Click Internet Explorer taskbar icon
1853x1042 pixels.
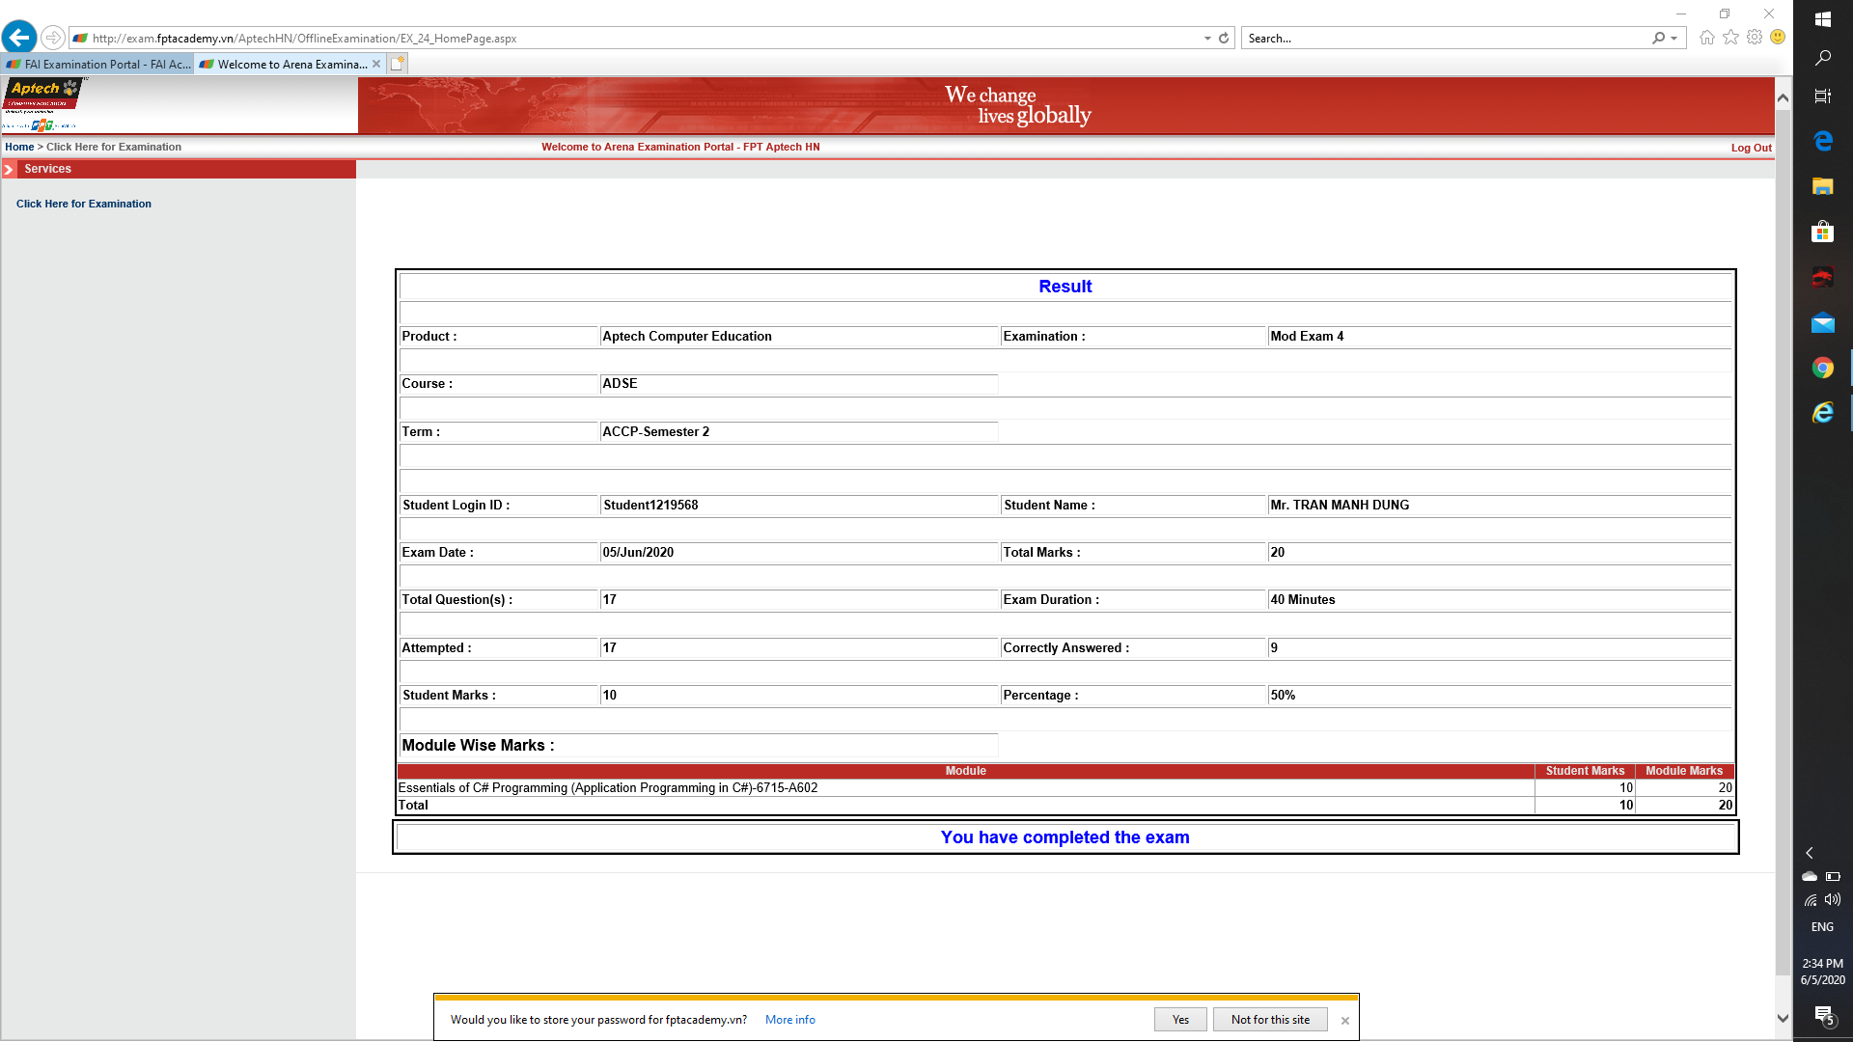click(1823, 413)
